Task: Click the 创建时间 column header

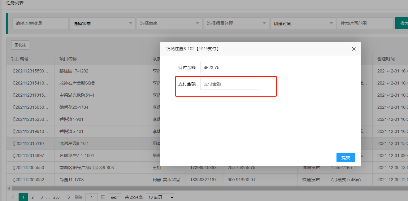Action: click(x=386, y=59)
